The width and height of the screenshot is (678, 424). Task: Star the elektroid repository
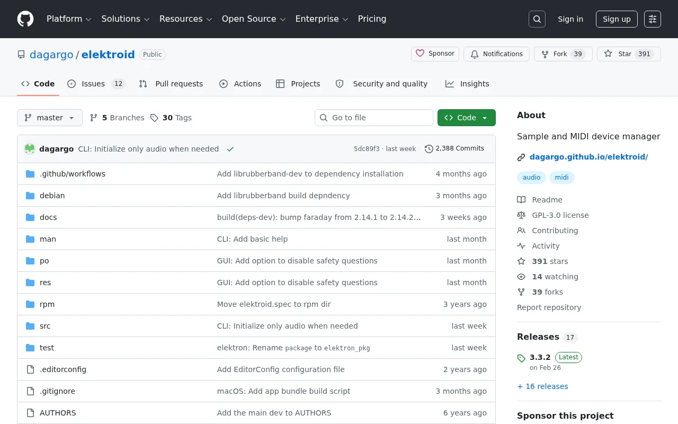[x=629, y=54]
